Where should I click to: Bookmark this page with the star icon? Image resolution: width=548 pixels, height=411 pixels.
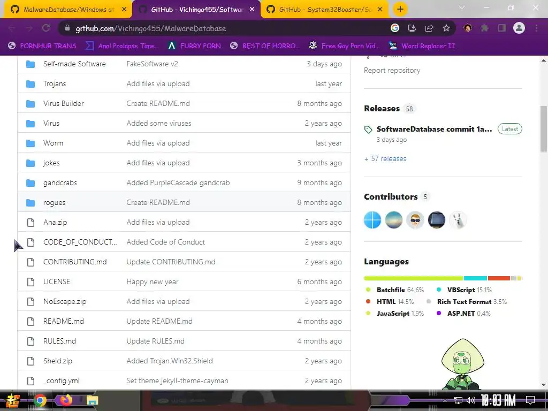pyautogui.click(x=446, y=28)
